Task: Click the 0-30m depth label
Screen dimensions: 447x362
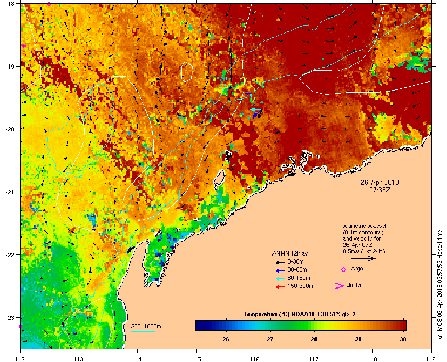Action: (296, 261)
